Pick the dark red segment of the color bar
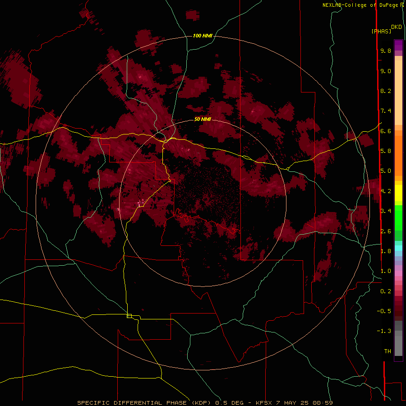This screenshot has width=406, height=406. click(398, 307)
